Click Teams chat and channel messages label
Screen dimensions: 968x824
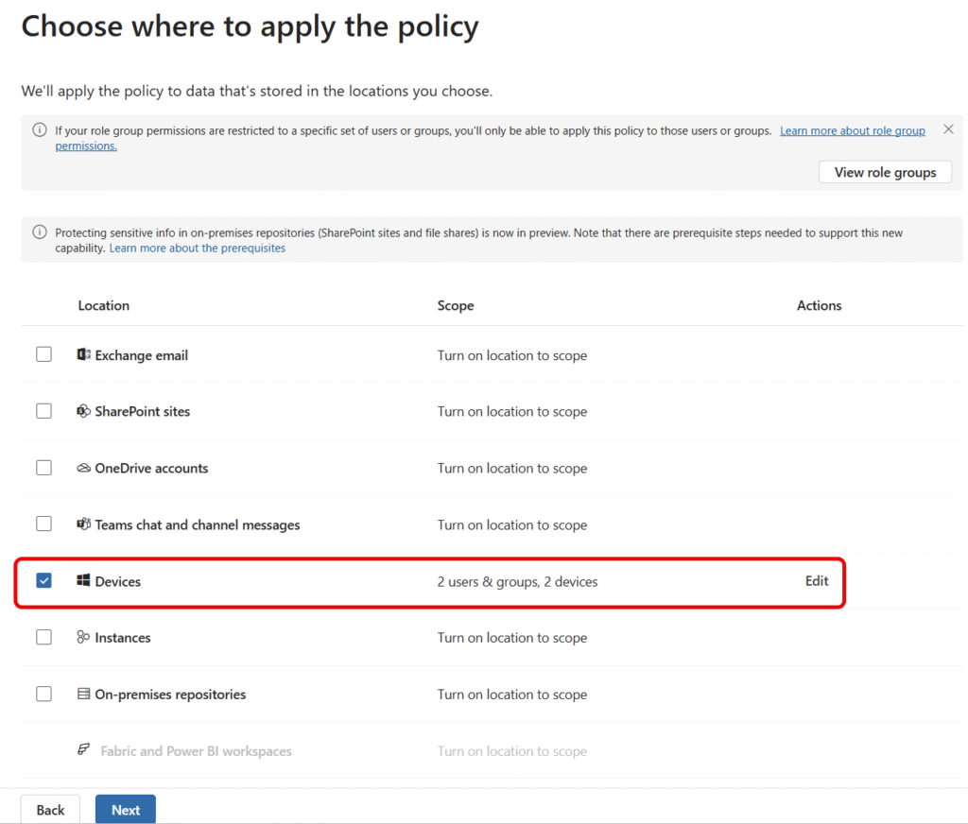tap(198, 524)
